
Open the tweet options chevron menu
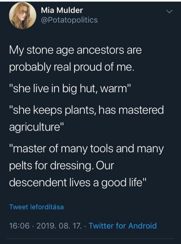pos(170,11)
